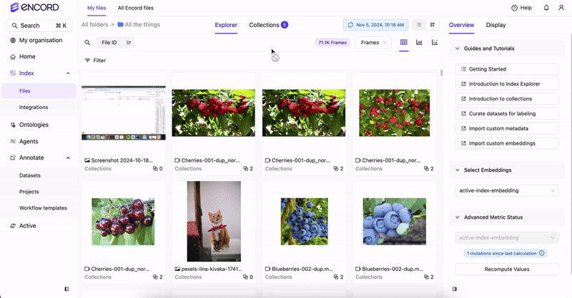Click the Getting Started list icon

coord(463,69)
